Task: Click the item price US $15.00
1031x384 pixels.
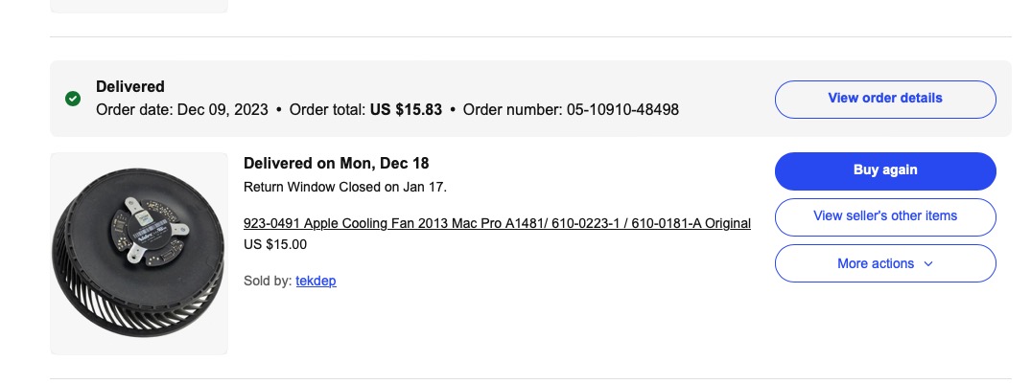Action: (275, 244)
